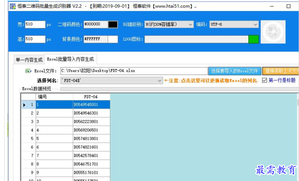Click the Excel数据预览 progress bar
Viewport: 299px width, 181px height.
click(180, 89)
